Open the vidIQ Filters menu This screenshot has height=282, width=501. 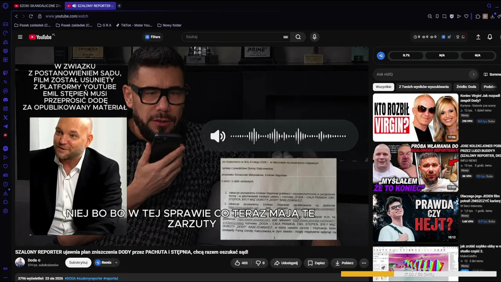point(153,37)
